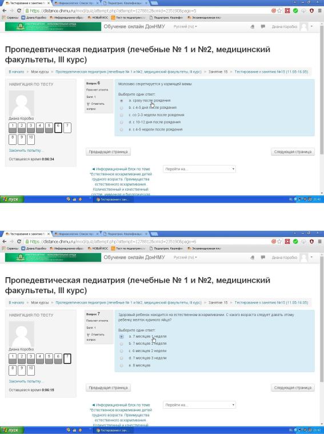This screenshot has height=434, width=324.
Task: Click the page vertical scrollbar in question 6 window
Action: pos(322,89)
